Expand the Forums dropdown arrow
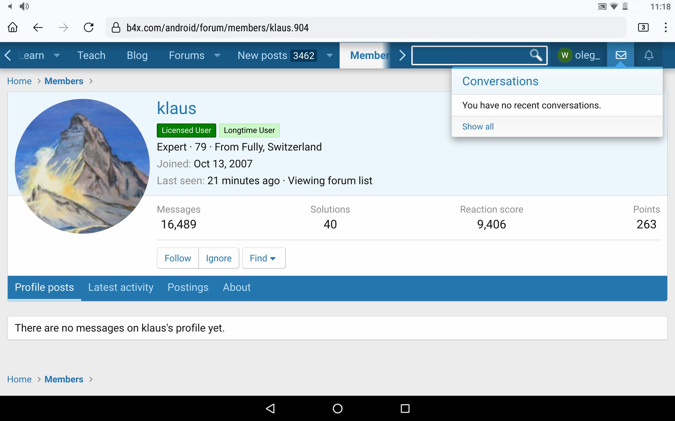Viewport: 675px width, 421px height. (217, 55)
